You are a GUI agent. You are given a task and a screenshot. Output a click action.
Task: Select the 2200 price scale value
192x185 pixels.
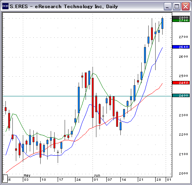[x=183, y=135]
